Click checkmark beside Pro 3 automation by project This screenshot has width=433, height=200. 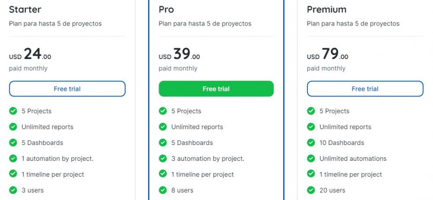(x=163, y=159)
